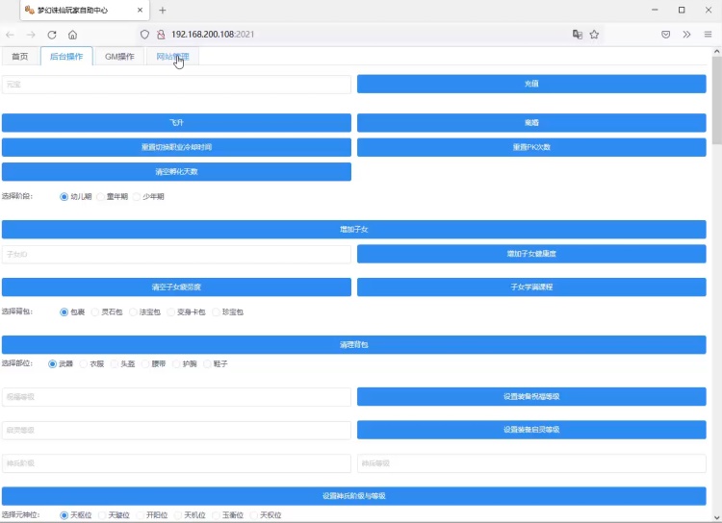Open the 首页 tab
This screenshot has height=523, width=722.
(20, 57)
